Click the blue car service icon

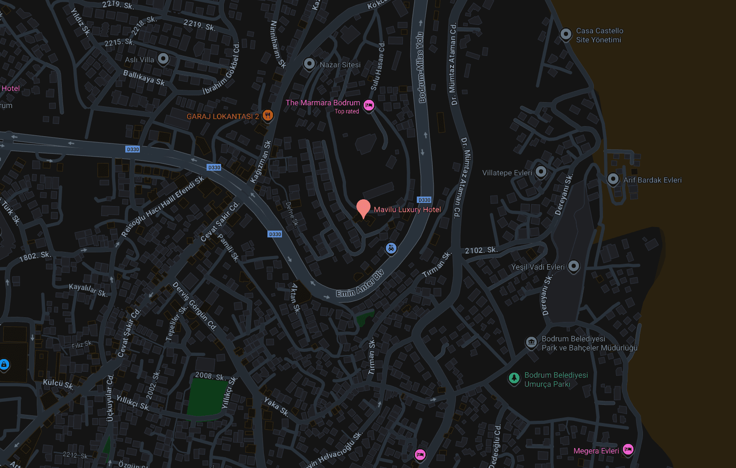click(391, 249)
